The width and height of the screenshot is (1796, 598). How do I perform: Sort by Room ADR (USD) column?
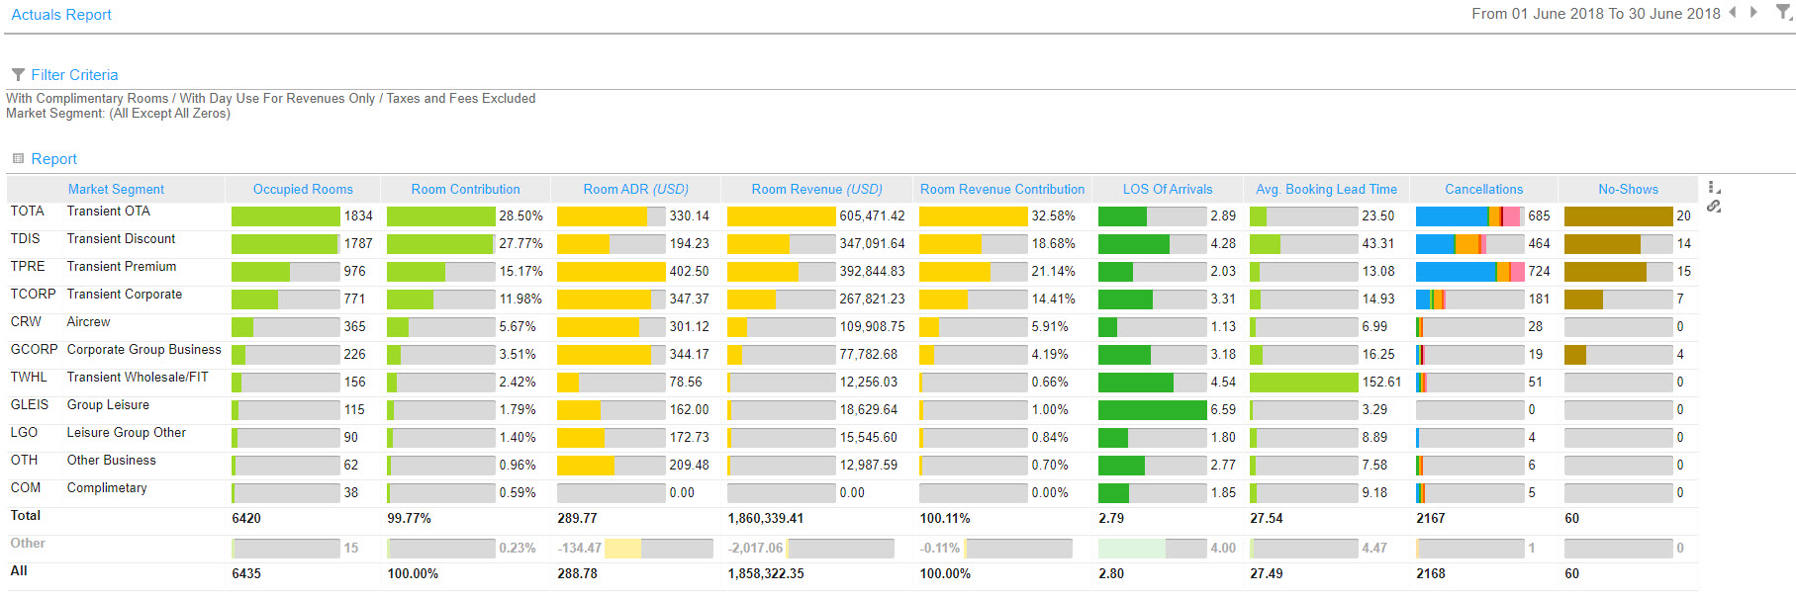(635, 189)
